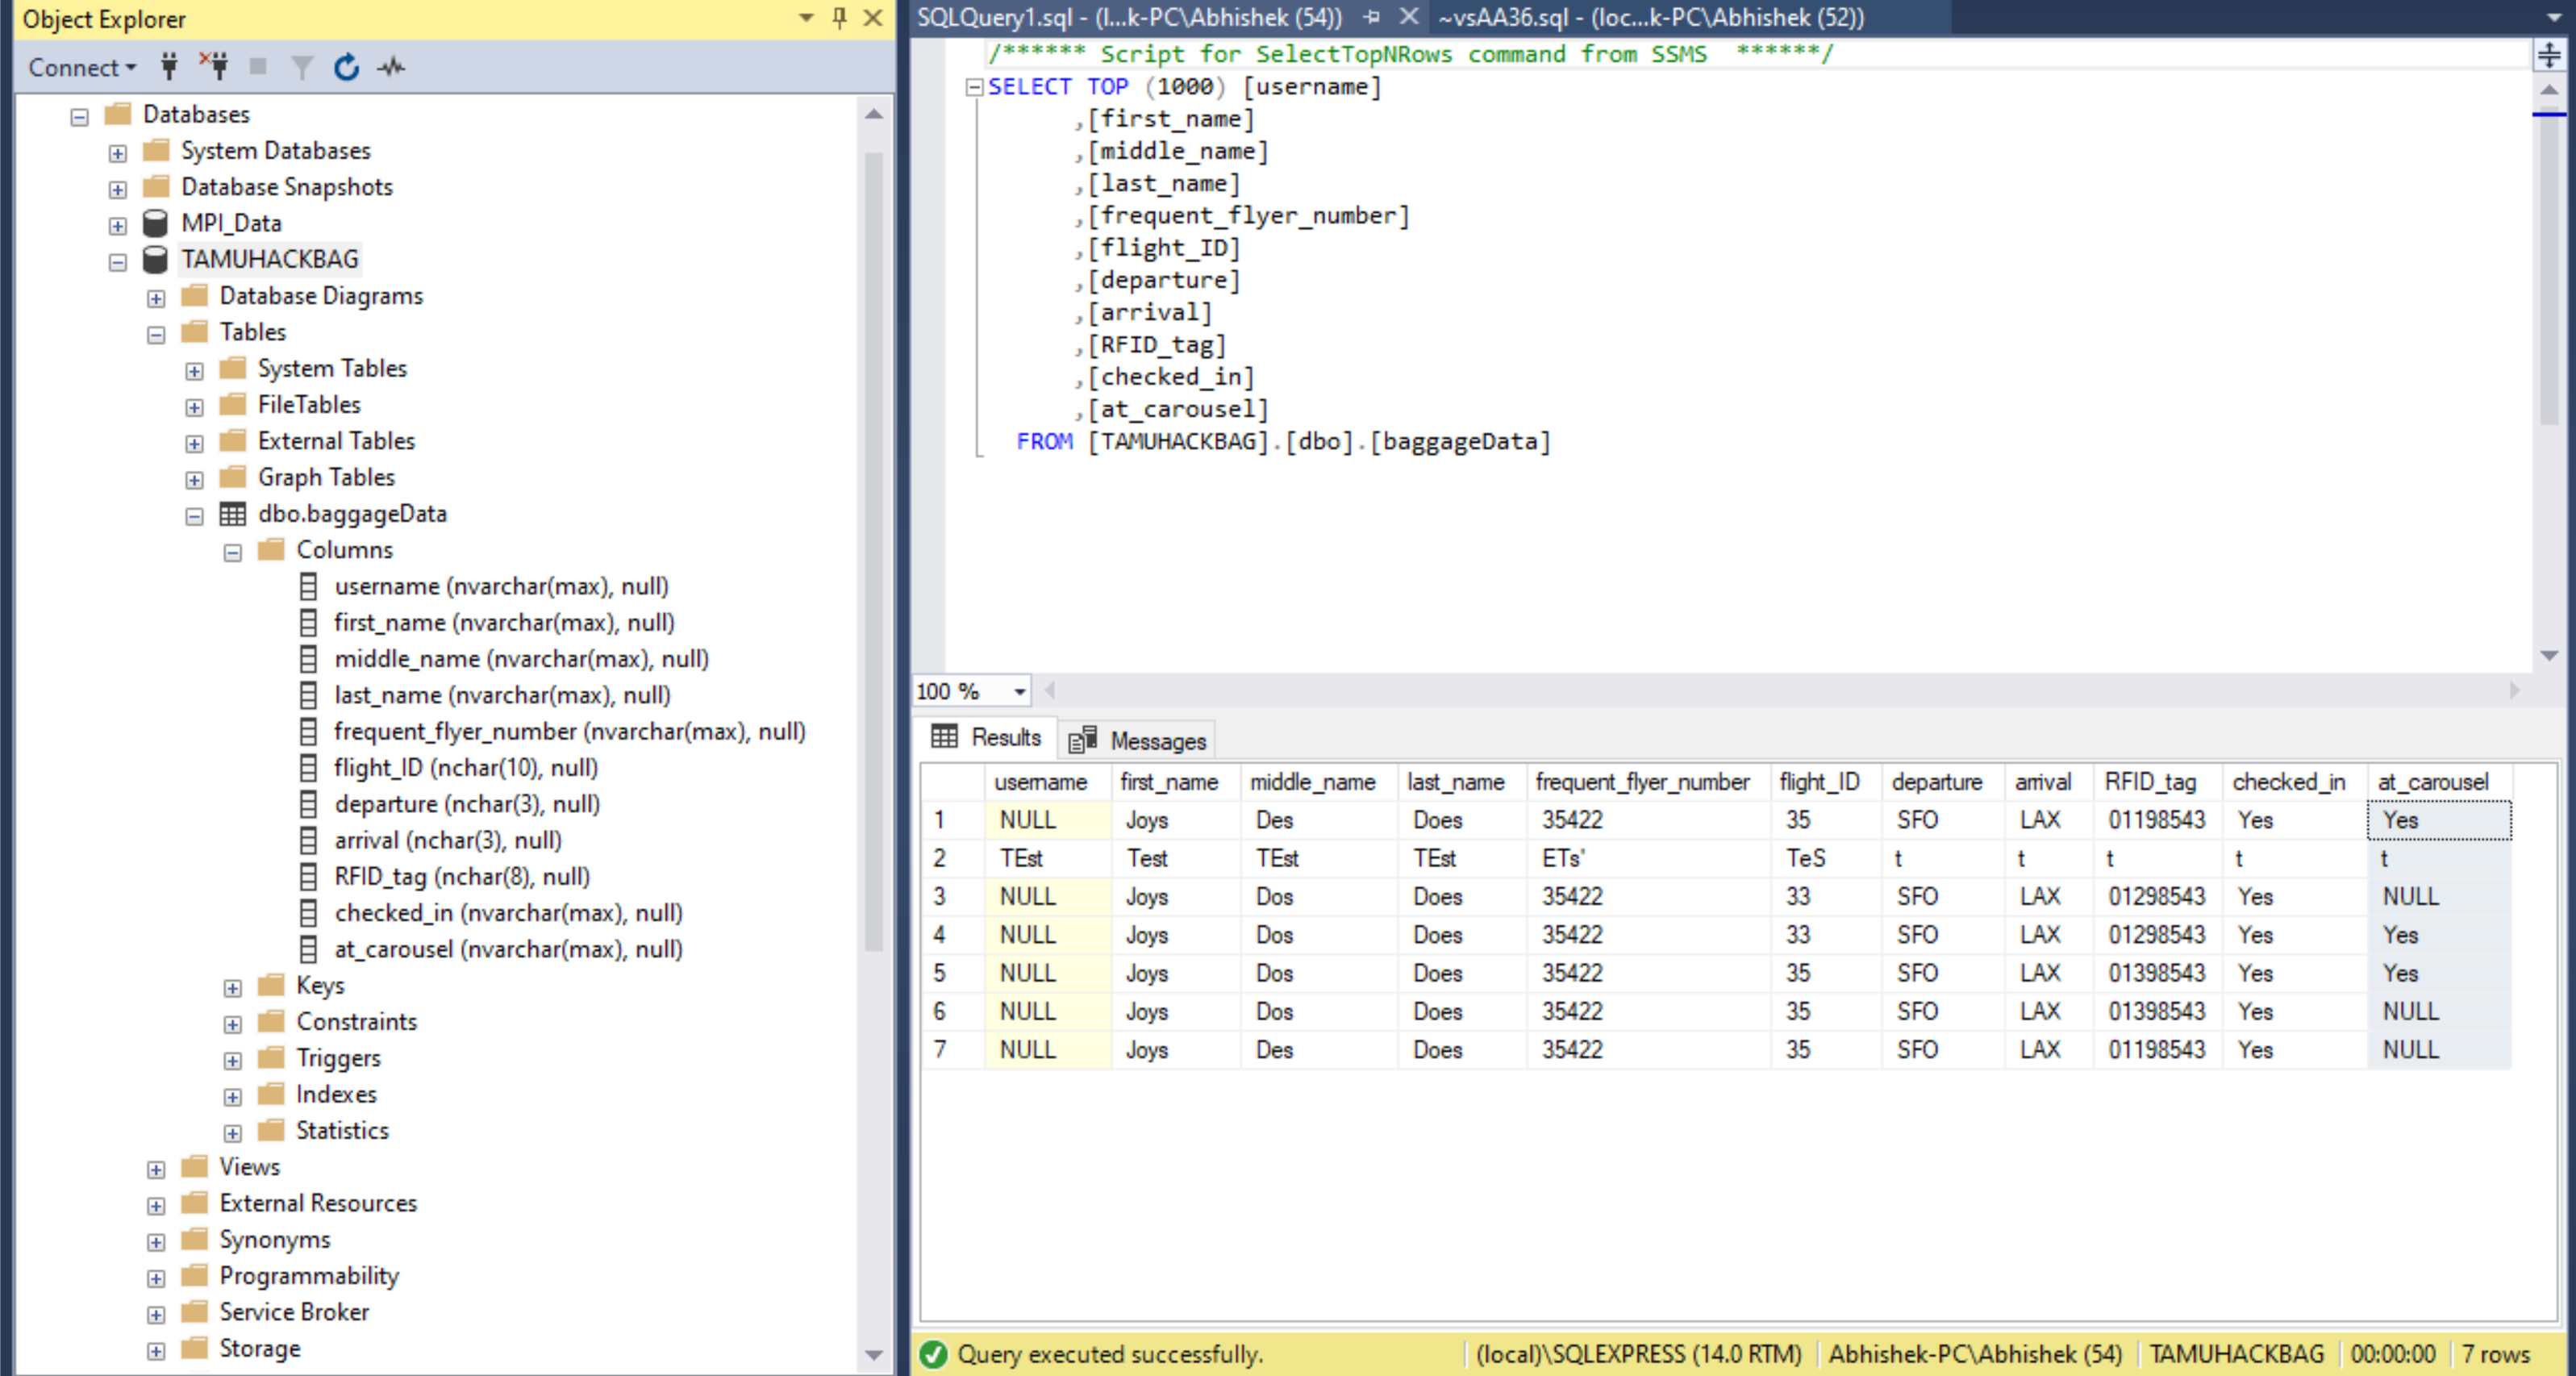Click the Object Explorer vertical scrollbar
2576x1376 pixels.
[873, 550]
